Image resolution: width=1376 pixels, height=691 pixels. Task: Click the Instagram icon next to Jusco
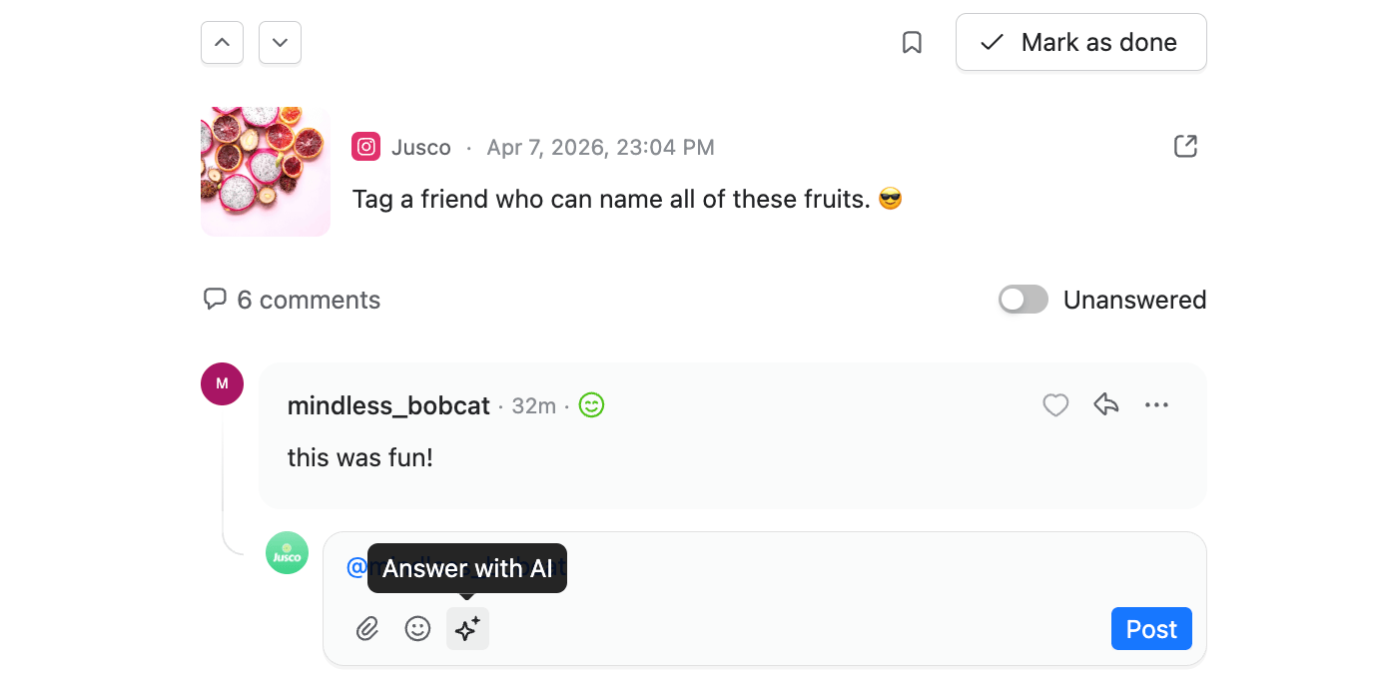coord(366,147)
